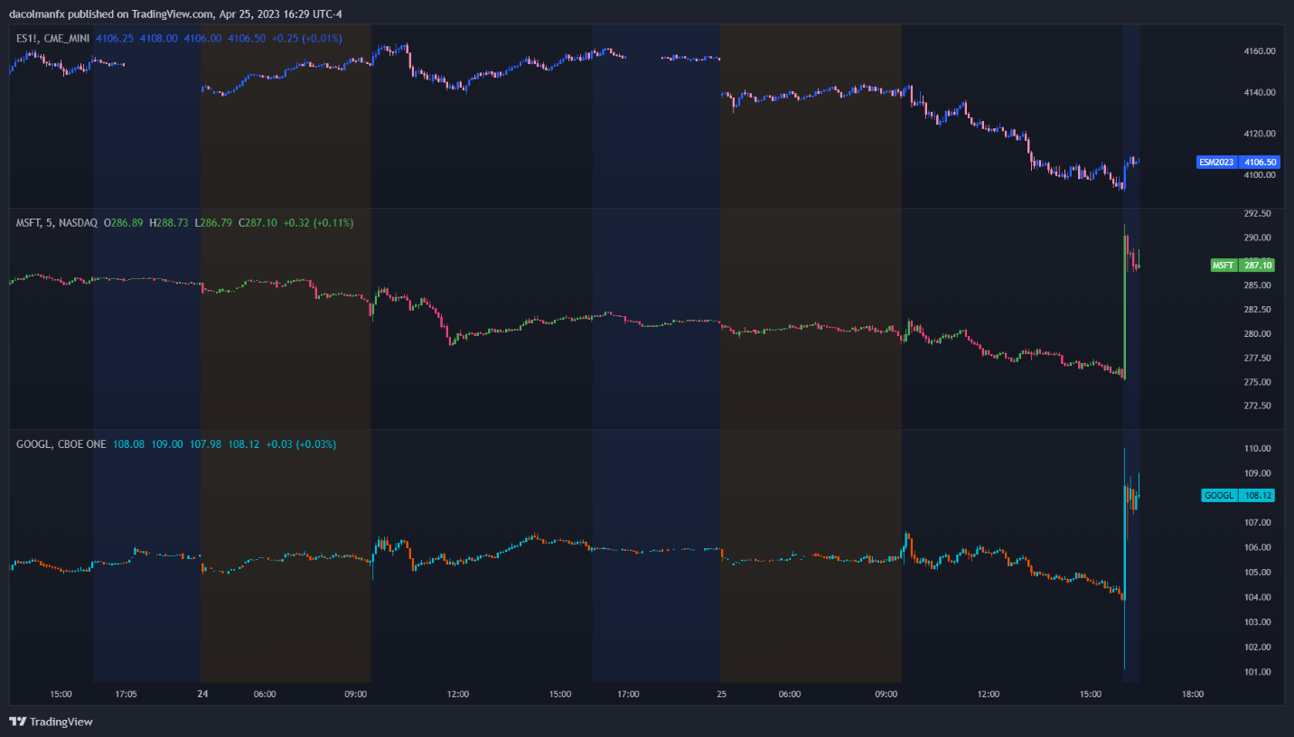Click the GOOGL cyan price label
This screenshot has height=737, width=1294.
coord(1239,496)
